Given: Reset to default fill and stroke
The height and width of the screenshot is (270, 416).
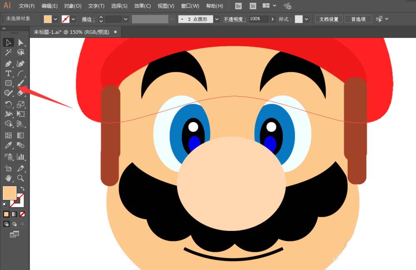Looking at the screenshot, I should pos(5,204).
